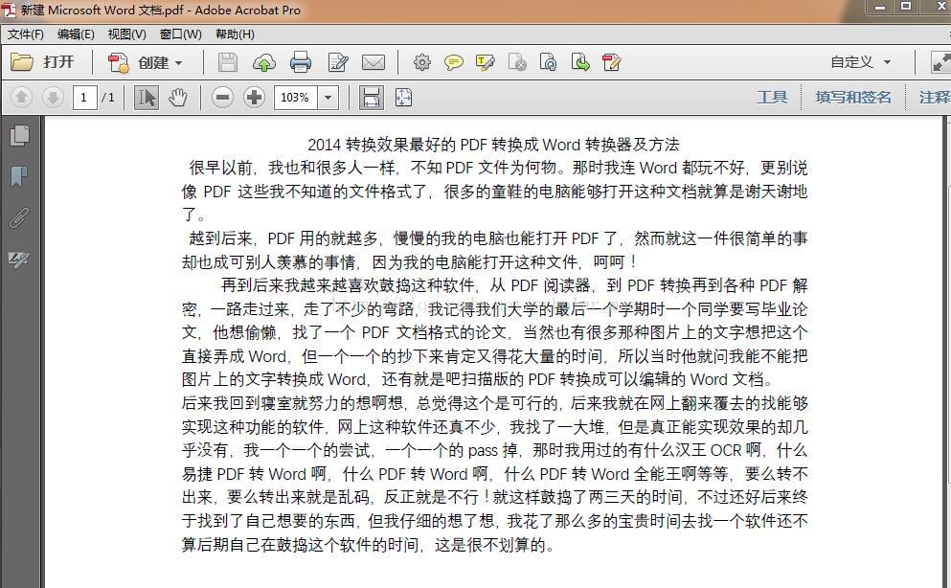Open the 帮助(H) menu
951x588 pixels.
(x=235, y=34)
